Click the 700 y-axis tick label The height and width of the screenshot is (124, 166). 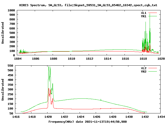pos(12,24)
